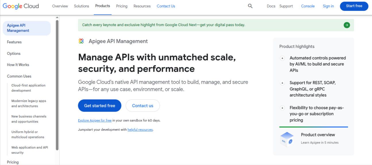Open the Docs link
The height and width of the screenshot is (165, 372).
coord(271,6)
